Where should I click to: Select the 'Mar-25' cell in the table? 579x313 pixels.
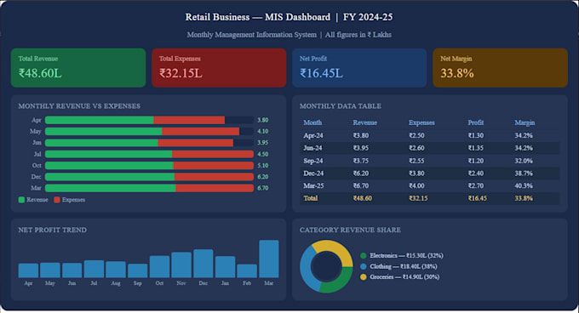coord(313,185)
